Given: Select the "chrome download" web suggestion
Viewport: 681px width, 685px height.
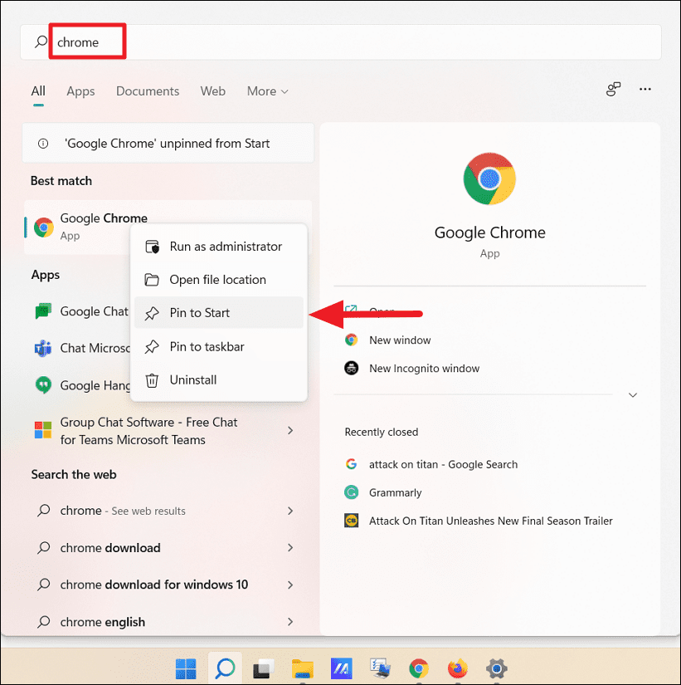Looking at the screenshot, I should pyautogui.click(x=168, y=548).
